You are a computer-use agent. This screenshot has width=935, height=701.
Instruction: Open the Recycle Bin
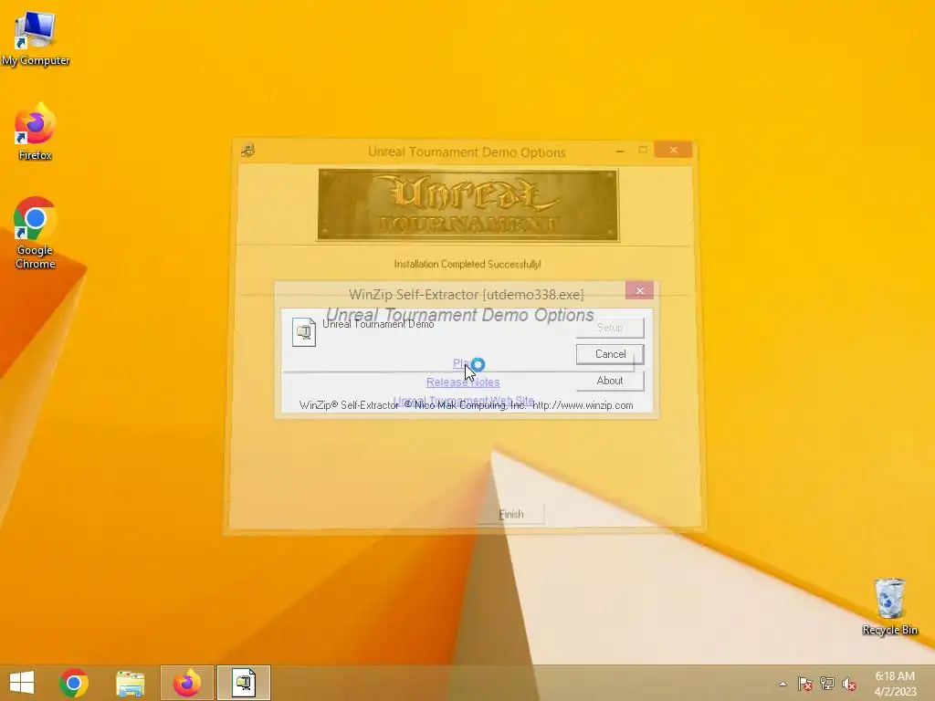coord(889,607)
